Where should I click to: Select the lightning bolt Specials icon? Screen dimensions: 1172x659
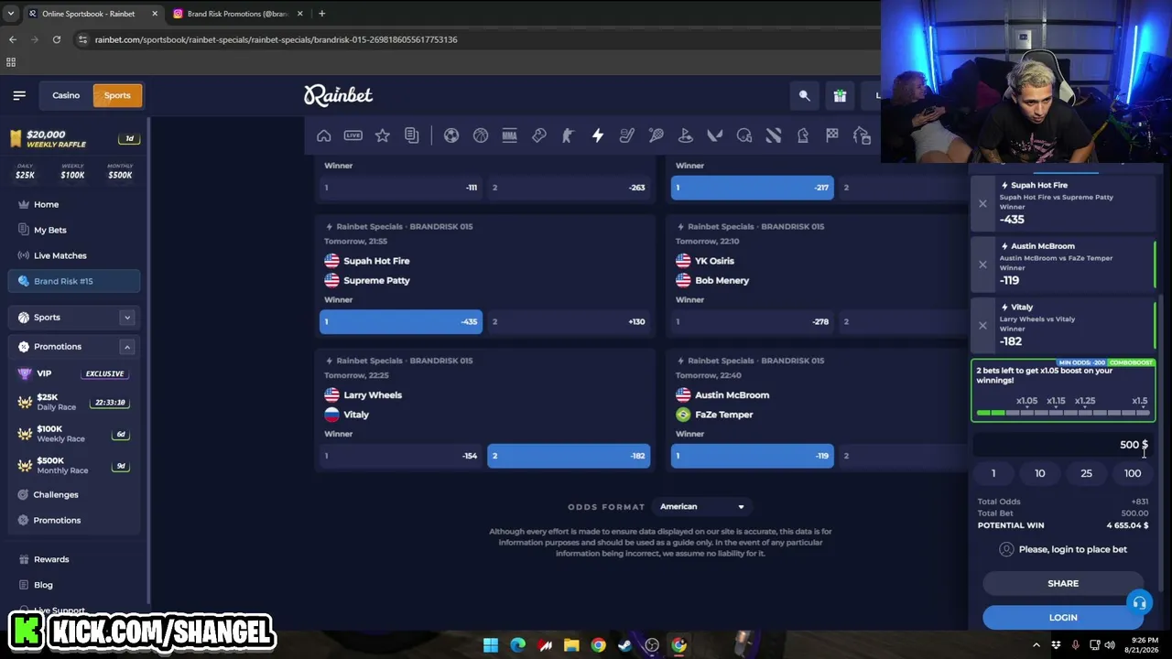[598, 135]
